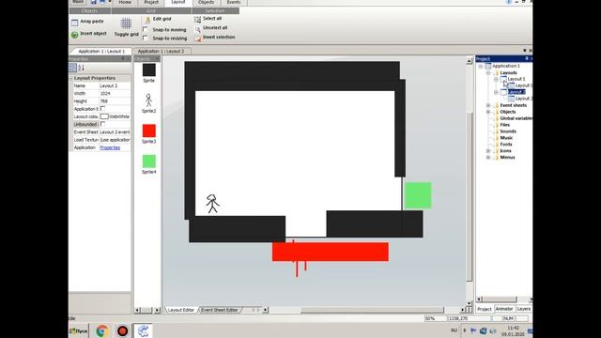Enable Snap-to resizing checkbox
The height and width of the screenshot is (338, 601).
click(x=146, y=38)
